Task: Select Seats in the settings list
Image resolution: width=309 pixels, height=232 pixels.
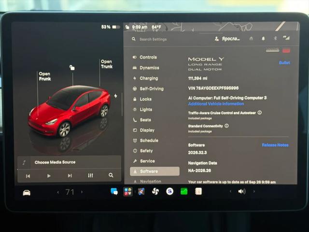Action: (x=142, y=120)
